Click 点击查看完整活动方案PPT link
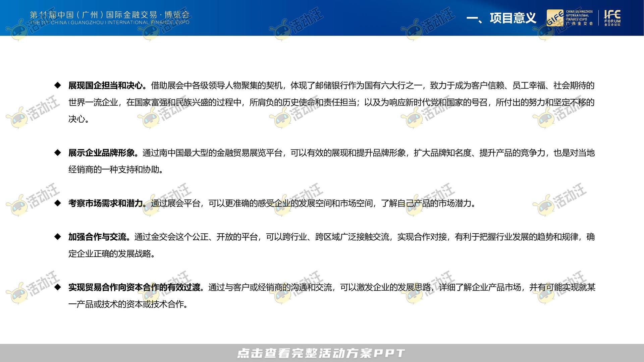Screen dimensions: 644x362 tap(322, 353)
